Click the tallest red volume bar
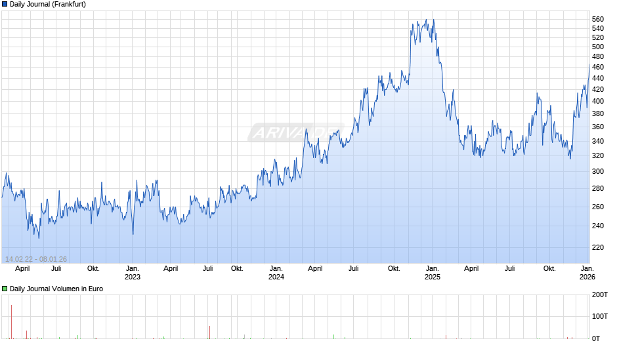Screen dimensions: 617x345 [11, 322]
